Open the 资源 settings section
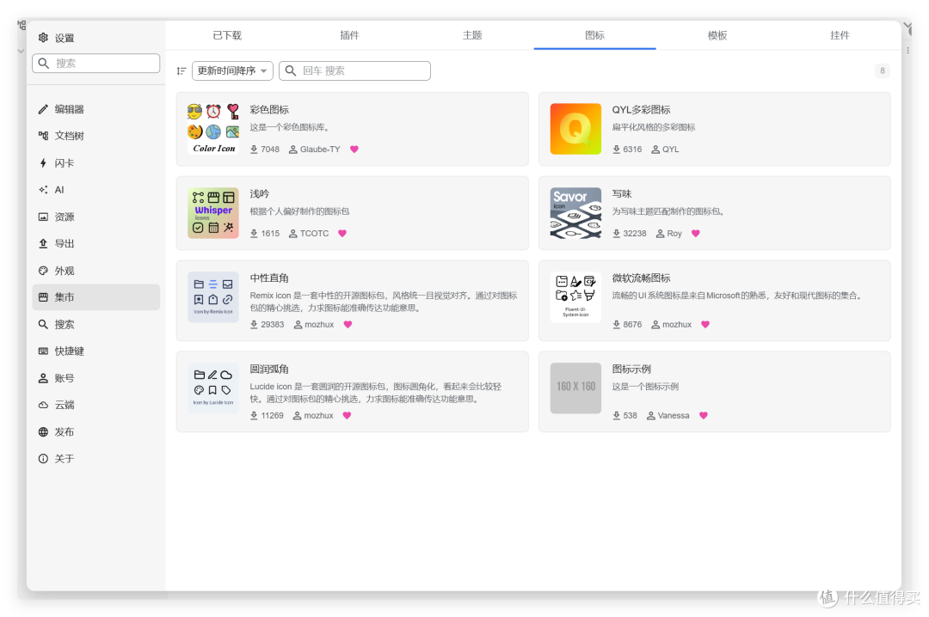The height and width of the screenshot is (617, 929). [x=95, y=217]
